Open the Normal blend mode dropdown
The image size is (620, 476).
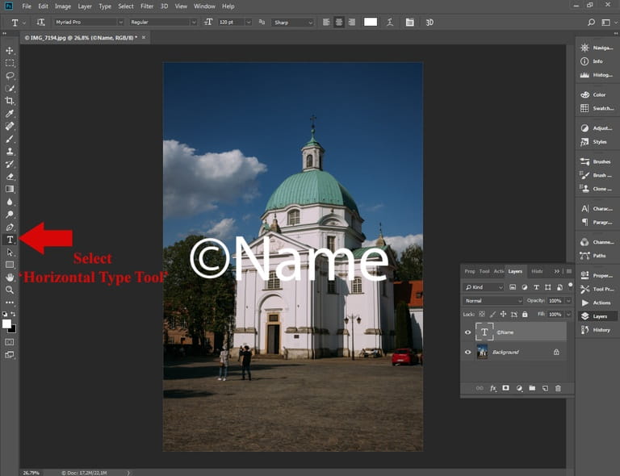click(493, 301)
